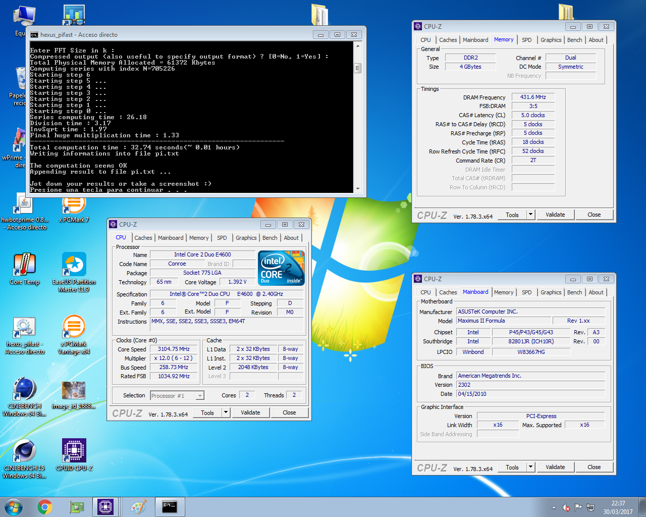Open CPUID CPU-Z desktop shortcut
Image resolution: width=646 pixels, height=517 pixels.
click(x=74, y=455)
